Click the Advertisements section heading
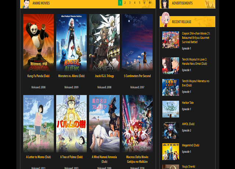Image resolution: width=235 pixels, height=169 pixels. click(x=182, y=3)
